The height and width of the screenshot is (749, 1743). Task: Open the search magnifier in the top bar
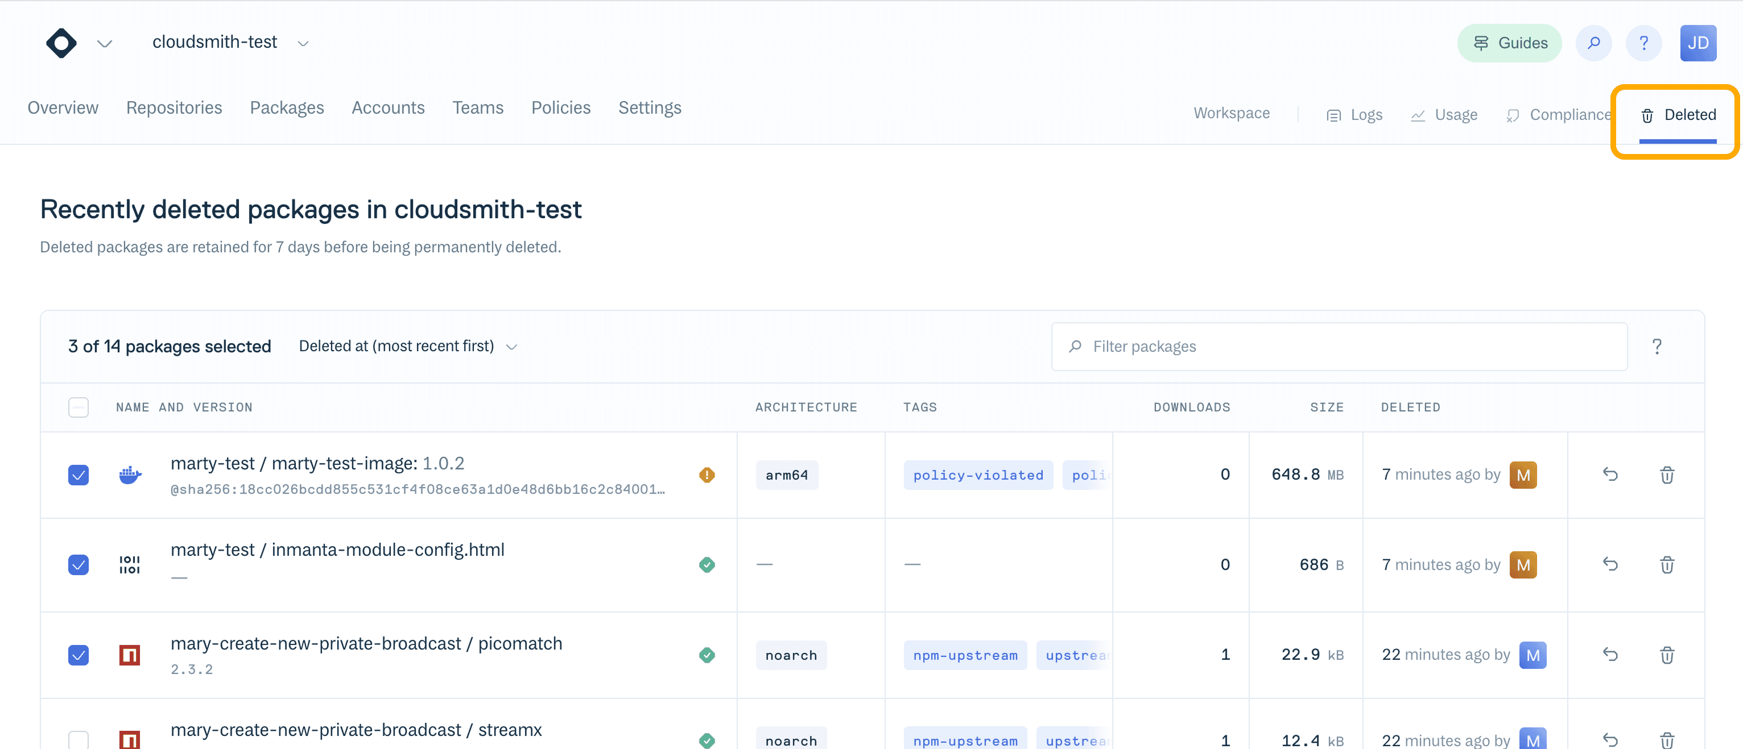(x=1593, y=43)
